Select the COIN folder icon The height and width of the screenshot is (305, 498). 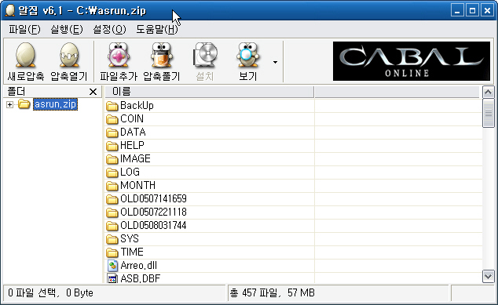click(x=112, y=119)
